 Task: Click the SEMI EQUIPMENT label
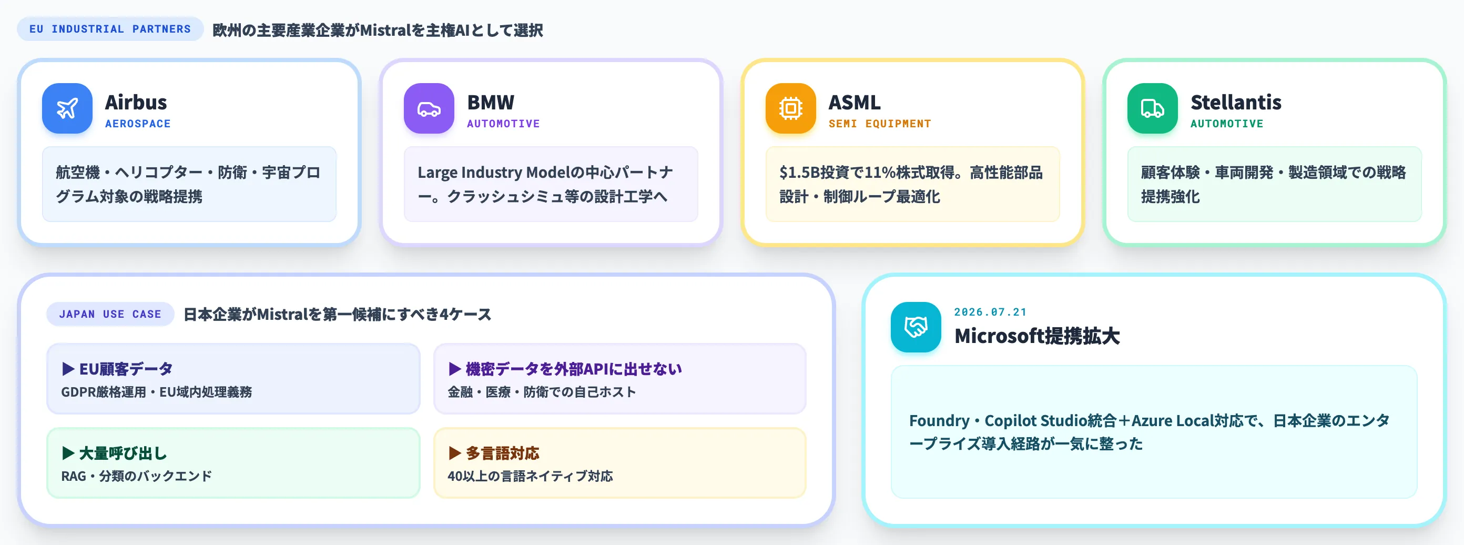click(x=880, y=123)
